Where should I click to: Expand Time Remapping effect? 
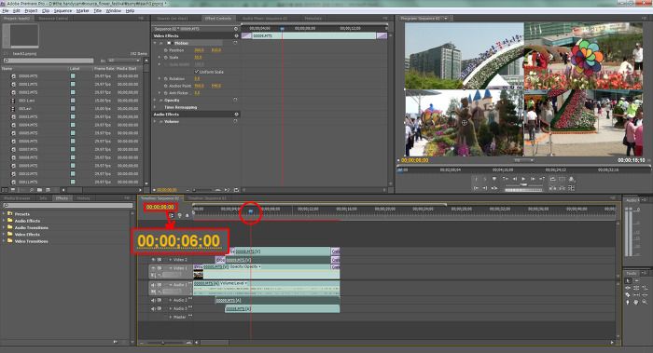pyautogui.click(x=156, y=107)
